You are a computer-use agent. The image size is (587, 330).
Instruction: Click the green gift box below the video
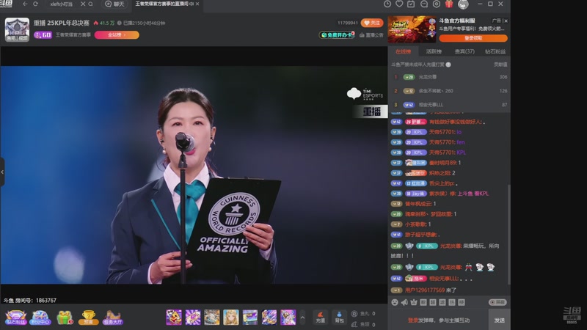click(x=65, y=318)
